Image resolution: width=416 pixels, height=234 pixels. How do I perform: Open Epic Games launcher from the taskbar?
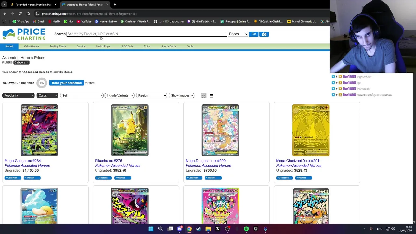coord(256,229)
